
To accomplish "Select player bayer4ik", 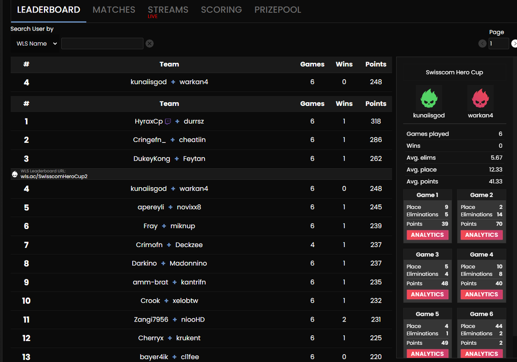I will tap(153, 357).
